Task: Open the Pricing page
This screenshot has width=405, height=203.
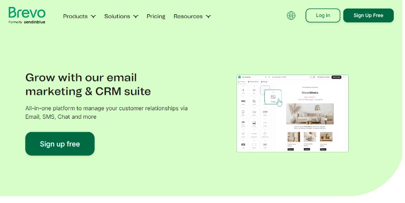Action: pyautogui.click(x=156, y=16)
